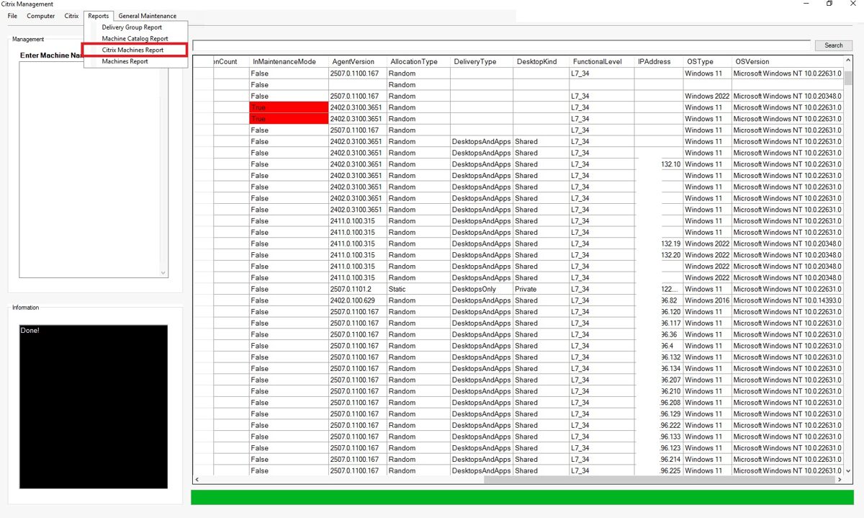Select IP address cell ending 132.20
Image resolution: width=864 pixels, height=518 pixels.
pyautogui.click(x=658, y=255)
